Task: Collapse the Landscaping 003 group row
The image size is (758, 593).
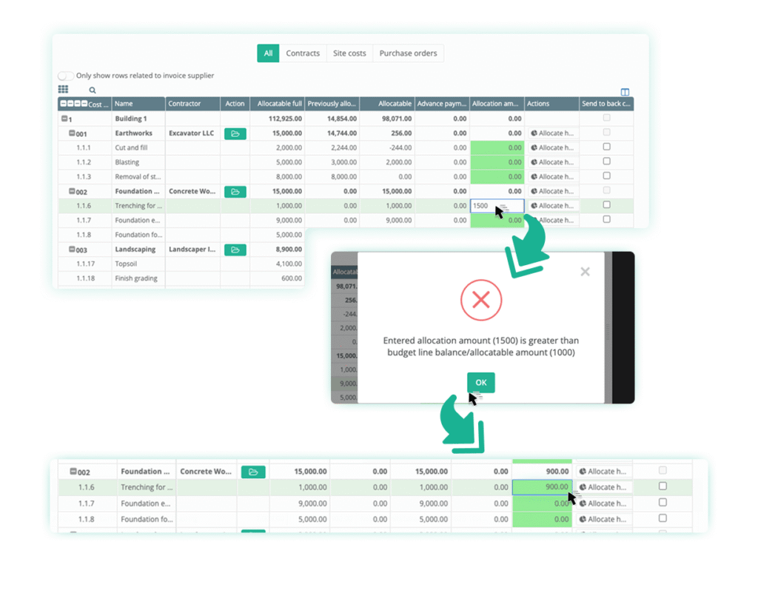Action: tap(71, 249)
